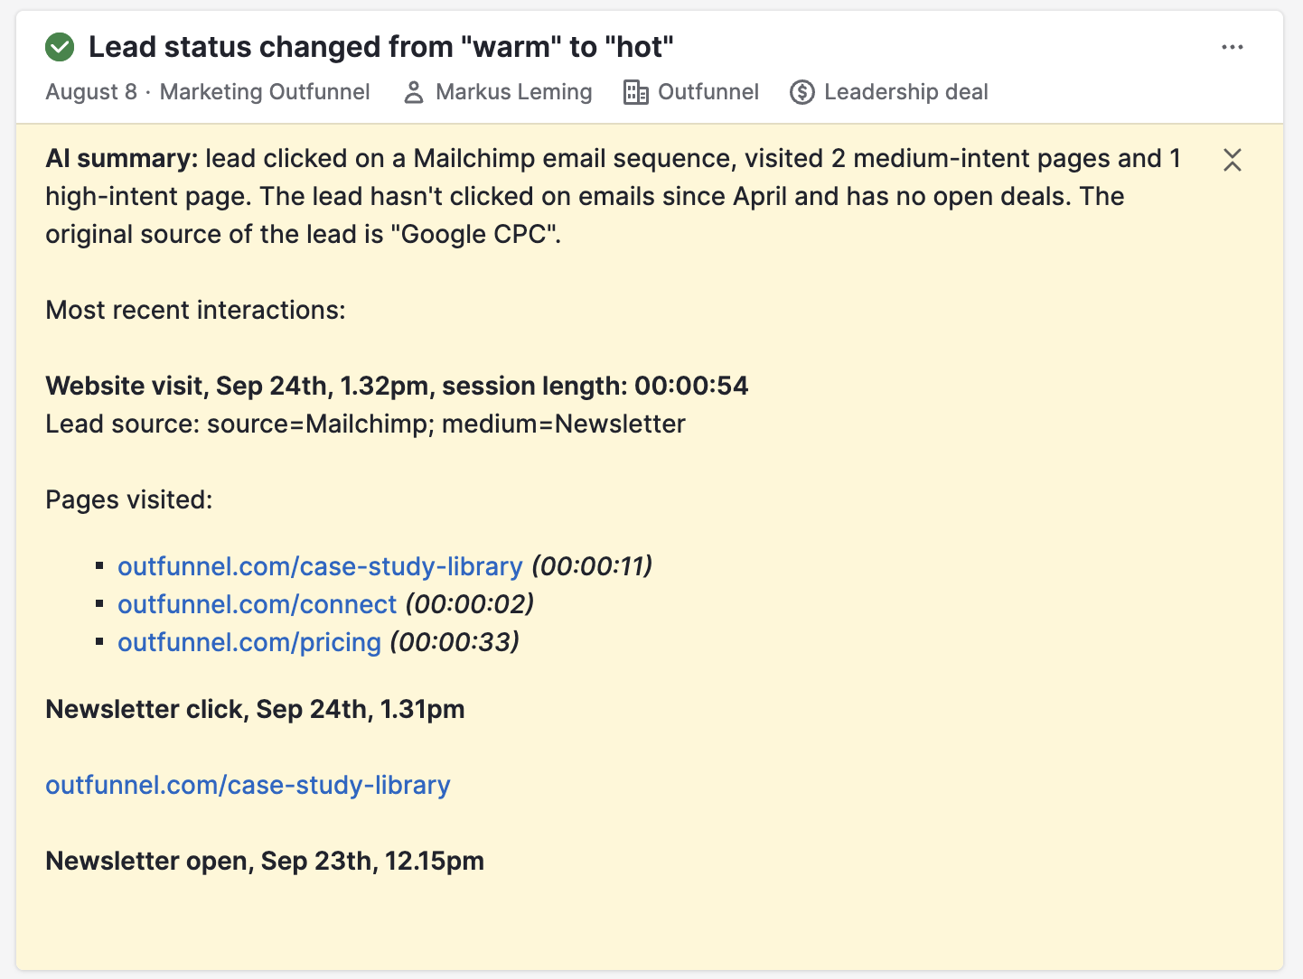Screen dimensions: 1303x979
Task: Click the building icon for the Outfunnel company
Action: [x=636, y=91]
